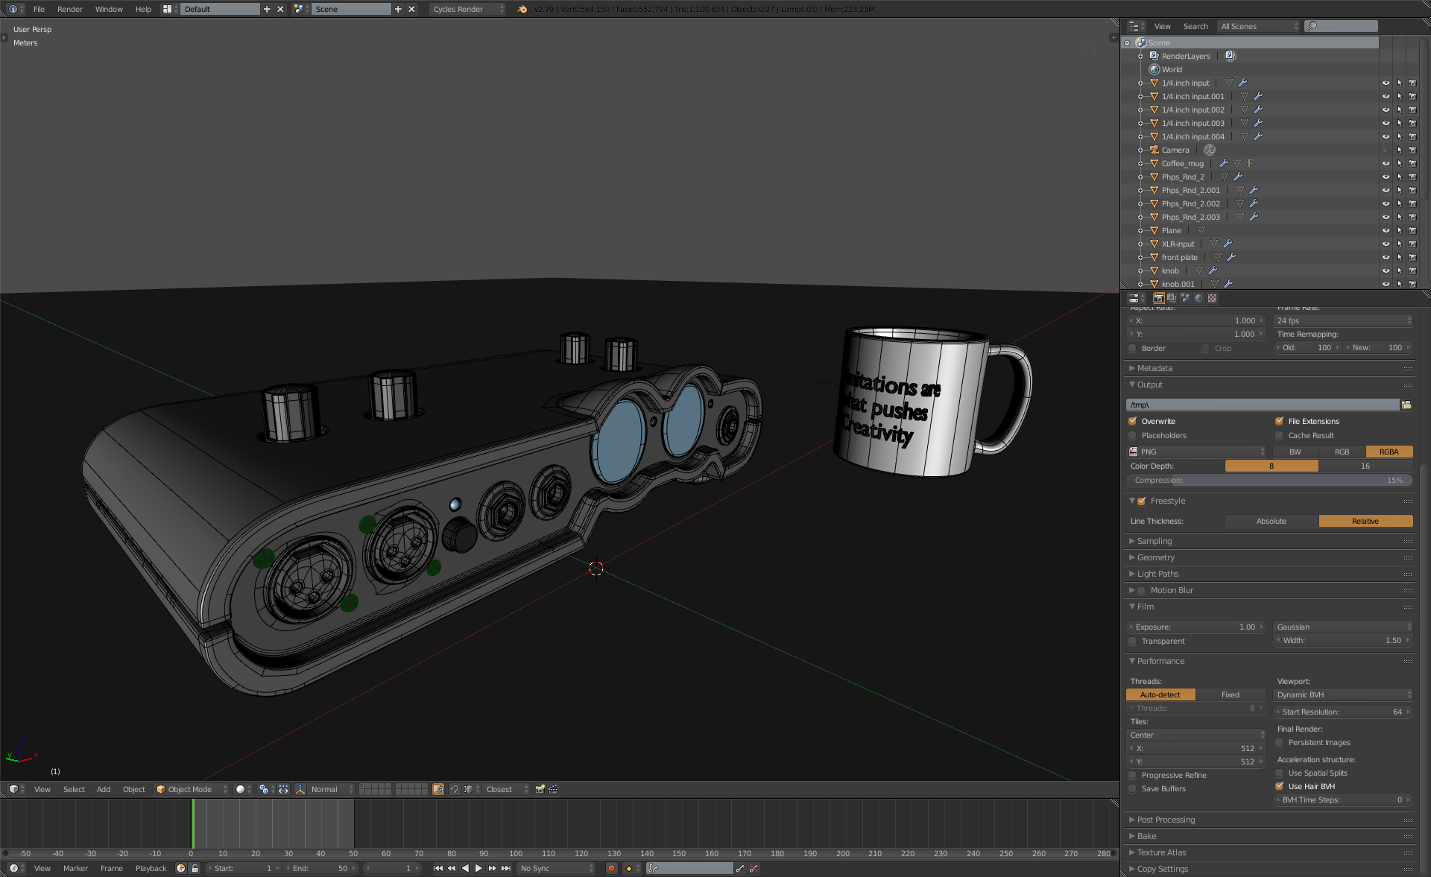
Task: Click the OpenGL render image camera icon
Action: pos(540,789)
